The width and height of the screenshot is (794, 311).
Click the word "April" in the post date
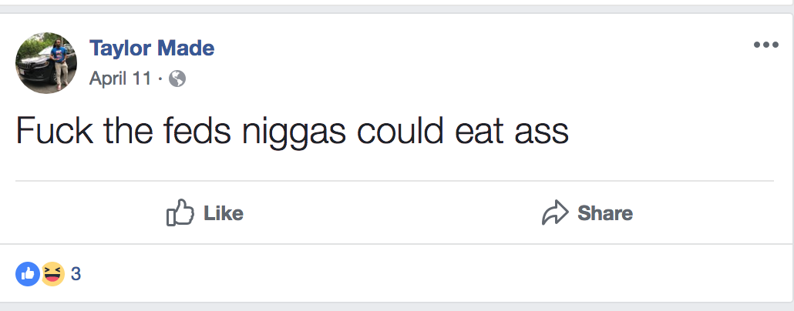[109, 79]
